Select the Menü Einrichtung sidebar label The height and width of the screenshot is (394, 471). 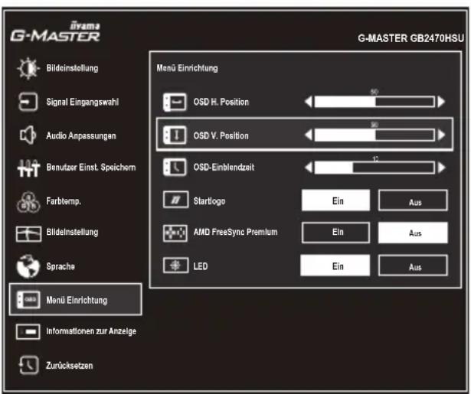(77, 300)
